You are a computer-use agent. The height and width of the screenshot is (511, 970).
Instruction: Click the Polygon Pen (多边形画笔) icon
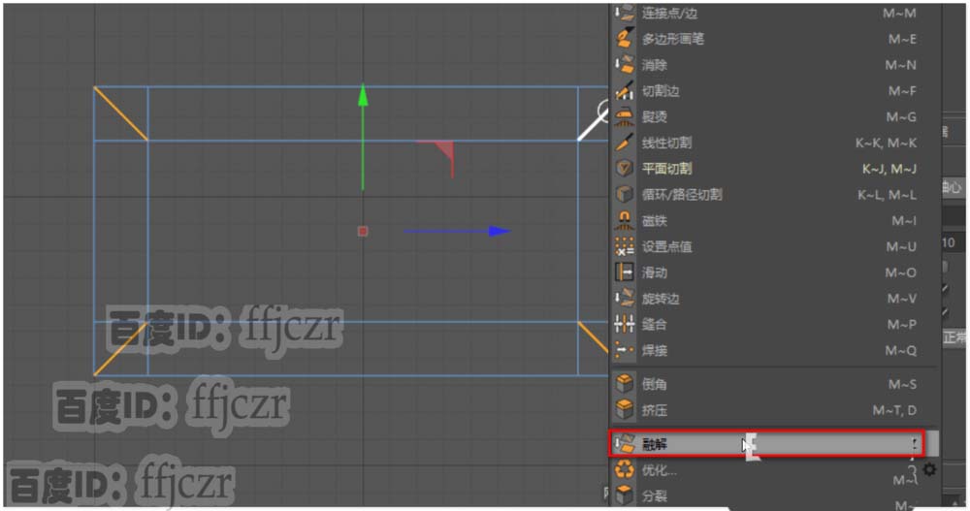click(x=624, y=39)
